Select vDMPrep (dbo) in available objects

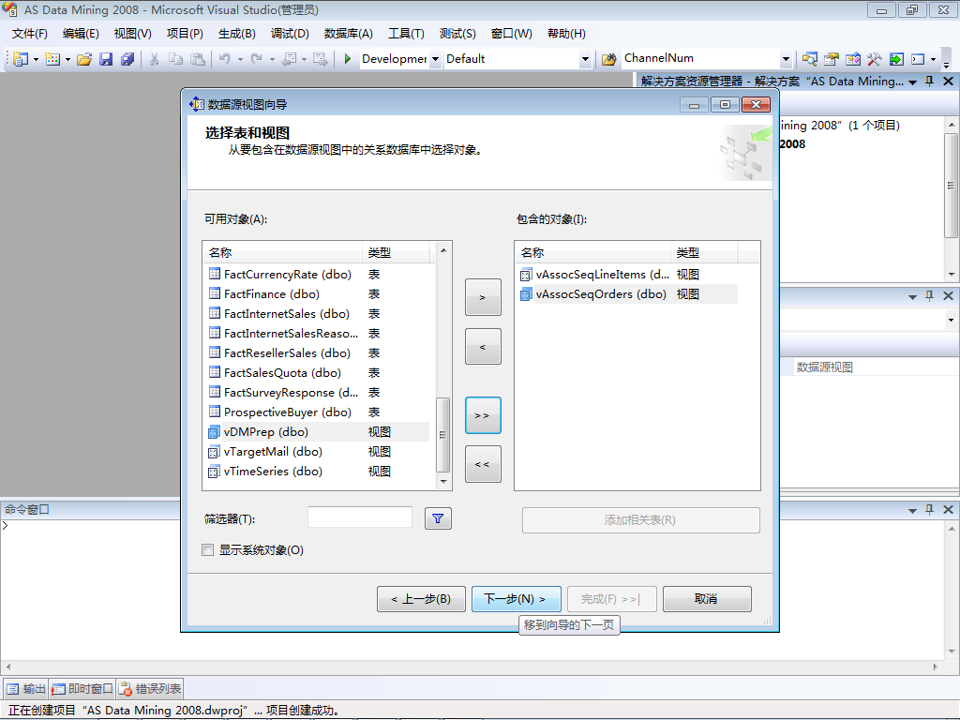click(x=319, y=431)
